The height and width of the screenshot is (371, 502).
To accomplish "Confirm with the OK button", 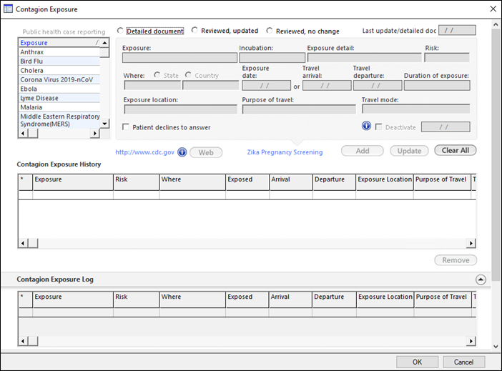I will (417, 362).
